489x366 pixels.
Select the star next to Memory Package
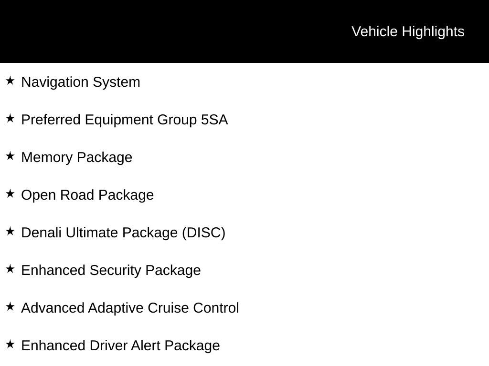click(x=11, y=156)
